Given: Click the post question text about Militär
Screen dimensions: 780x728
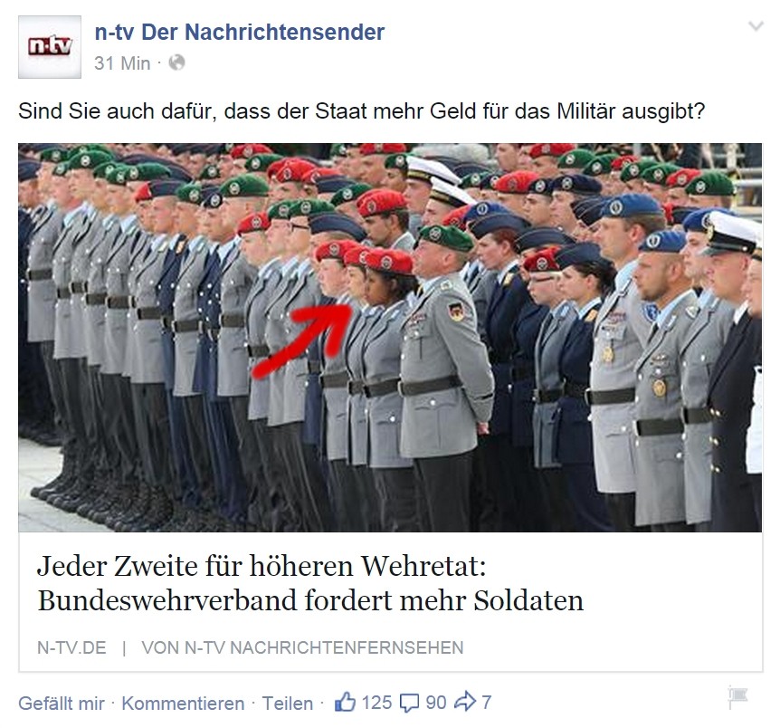Looking at the screenshot, I should [x=362, y=111].
